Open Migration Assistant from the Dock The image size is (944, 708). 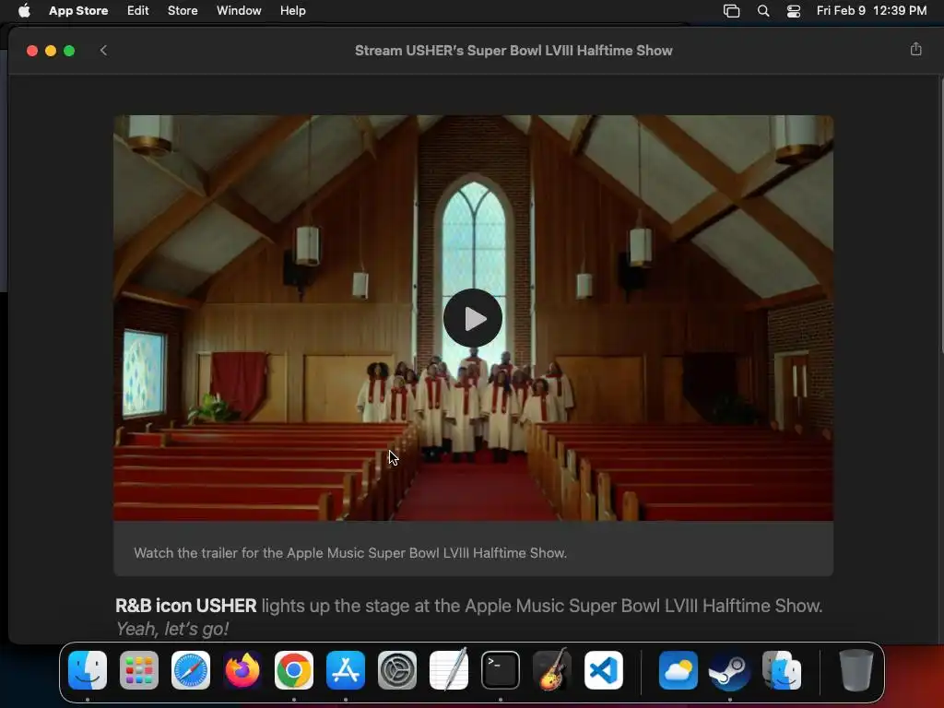pos(782,670)
